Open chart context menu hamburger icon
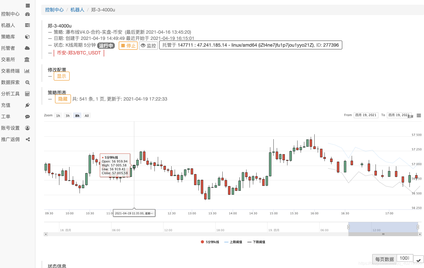Viewport: 424px width, 268px height. [419, 116]
